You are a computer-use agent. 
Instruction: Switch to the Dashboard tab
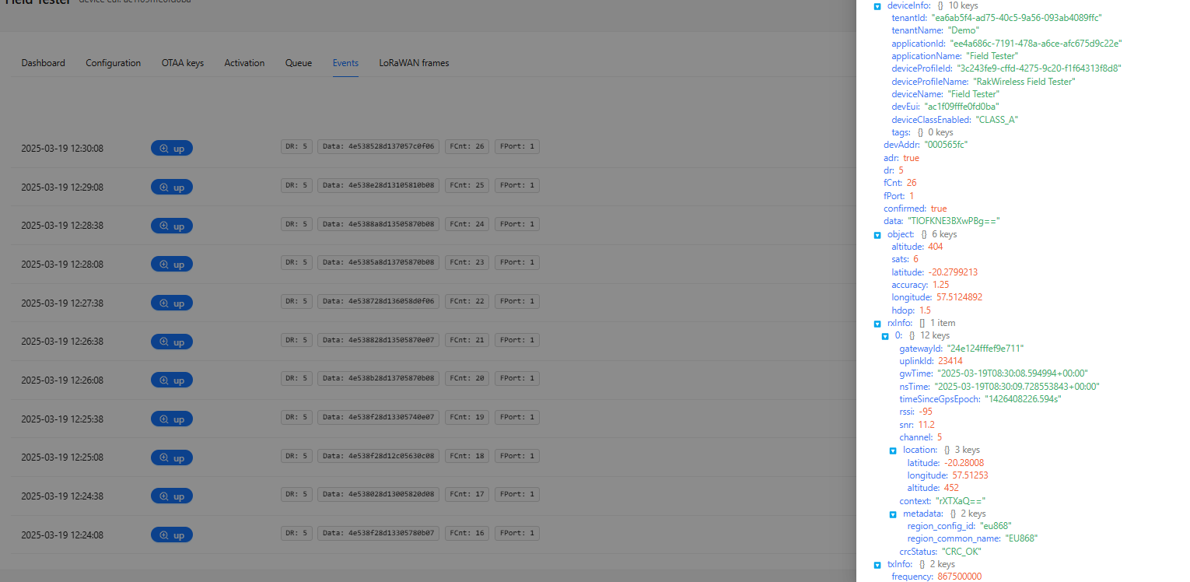[44, 63]
